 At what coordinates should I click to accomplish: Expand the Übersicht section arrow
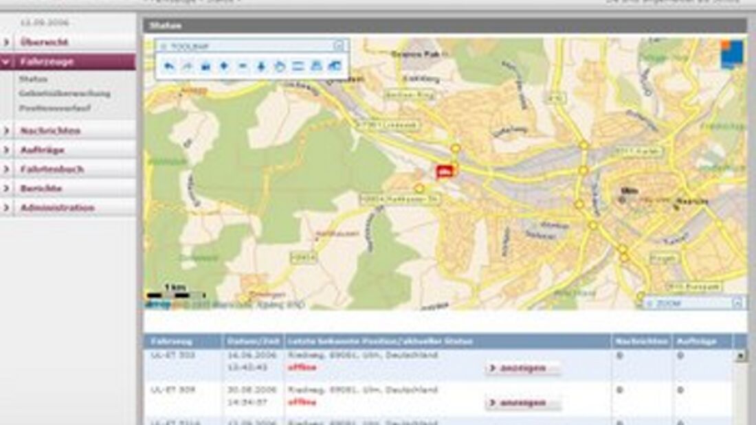(6, 43)
